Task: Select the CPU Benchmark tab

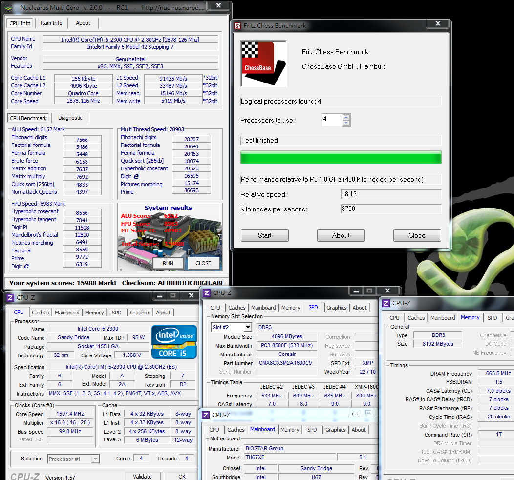Action: click(x=28, y=118)
